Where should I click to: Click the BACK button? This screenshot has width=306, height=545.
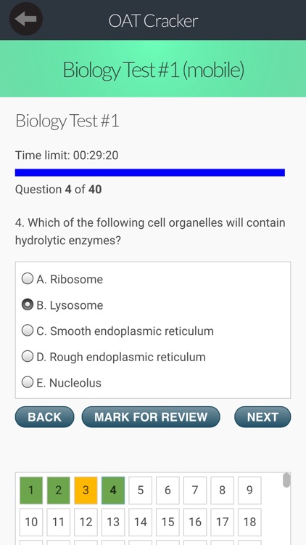(44, 417)
